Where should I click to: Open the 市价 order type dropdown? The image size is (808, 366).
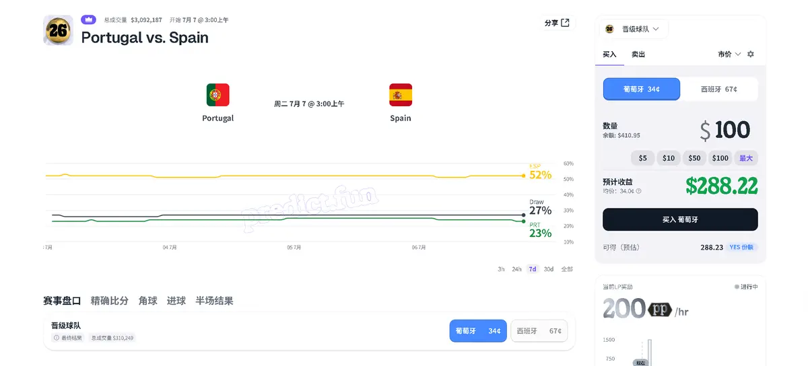click(x=729, y=54)
